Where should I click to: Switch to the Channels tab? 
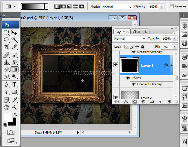(x=140, y=32)
